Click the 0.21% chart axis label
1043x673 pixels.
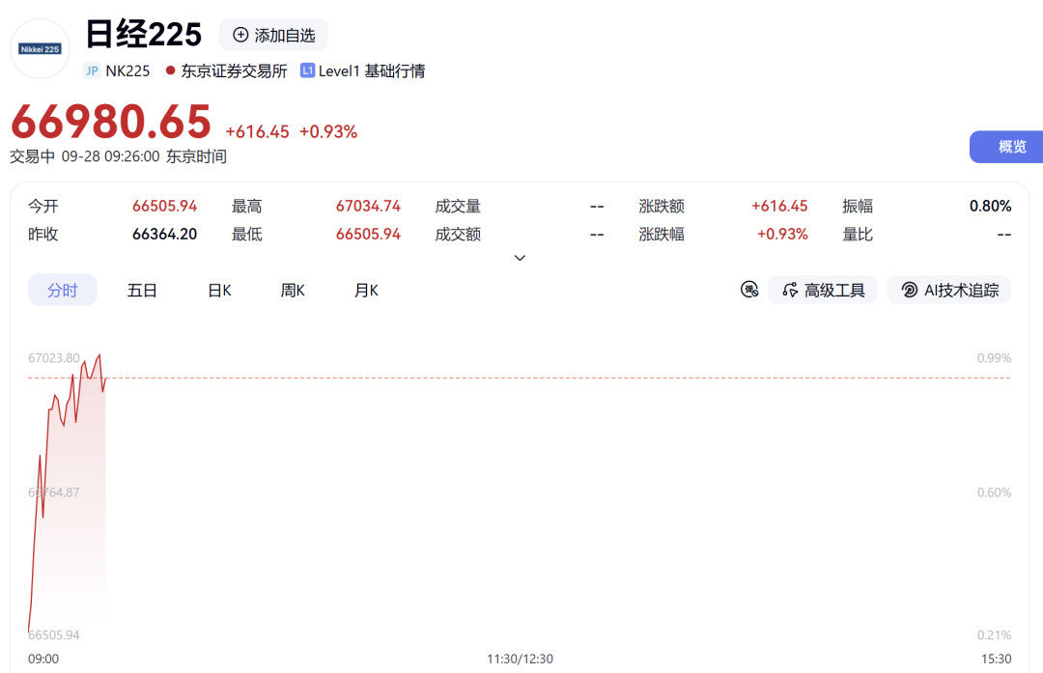point(994,635)
